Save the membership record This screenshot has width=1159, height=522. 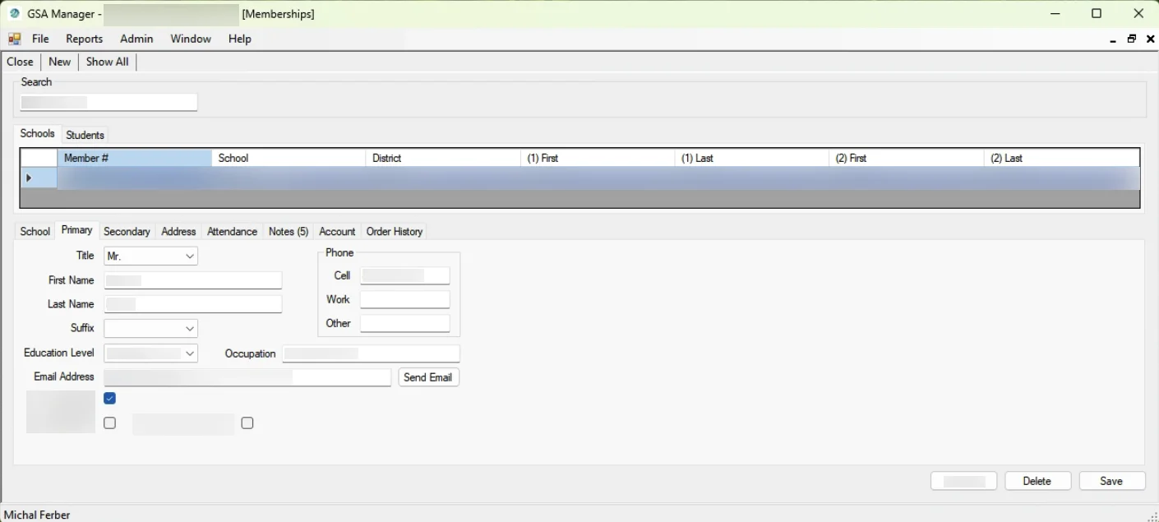(1111, 481)
